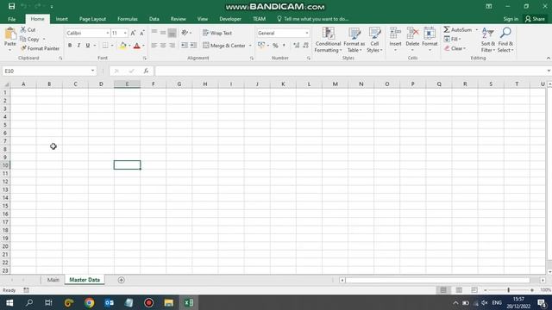Image resolution: width=552 pixels, height=310 pixels.
Task: Add a new sheet with plus button
Action: [121, 280]
